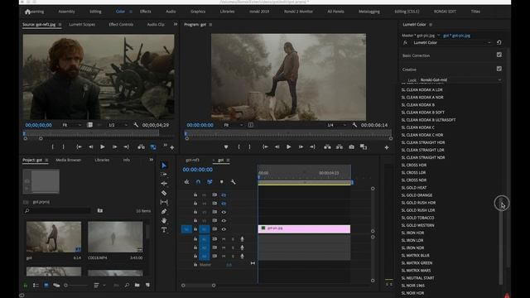Open Media Browser tab
Viewport: 530px width, 298px height.
click(68, 160)
